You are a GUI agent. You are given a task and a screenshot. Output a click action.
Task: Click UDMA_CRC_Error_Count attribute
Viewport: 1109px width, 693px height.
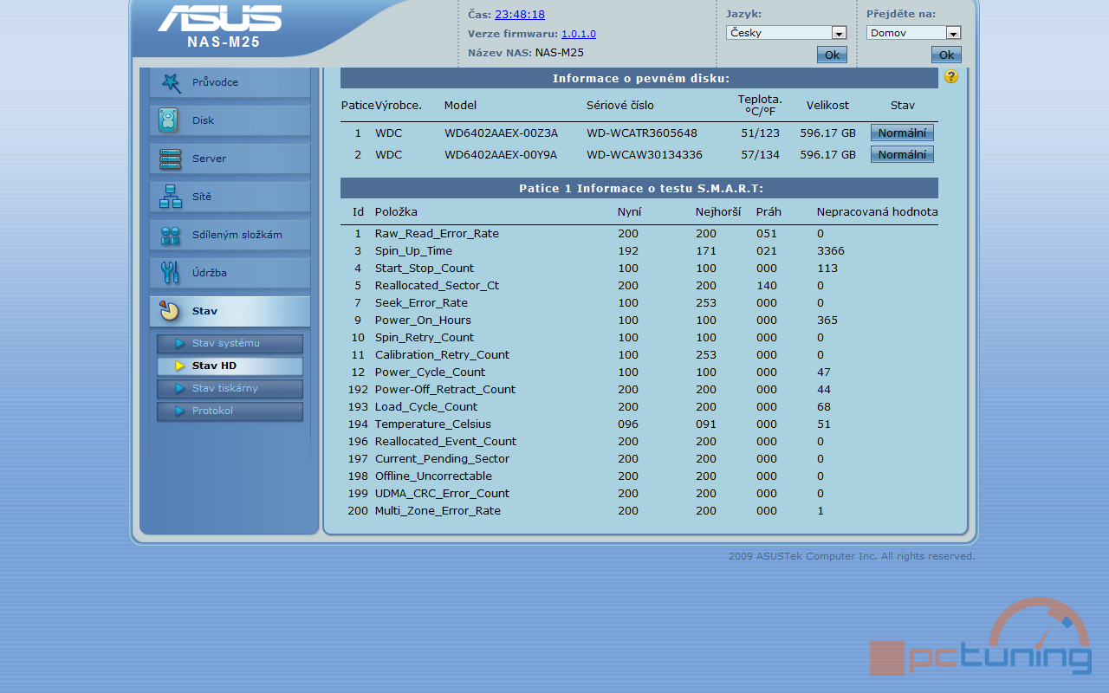click(442, 494)
